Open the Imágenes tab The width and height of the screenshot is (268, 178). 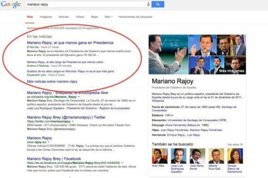pos(46,17)
